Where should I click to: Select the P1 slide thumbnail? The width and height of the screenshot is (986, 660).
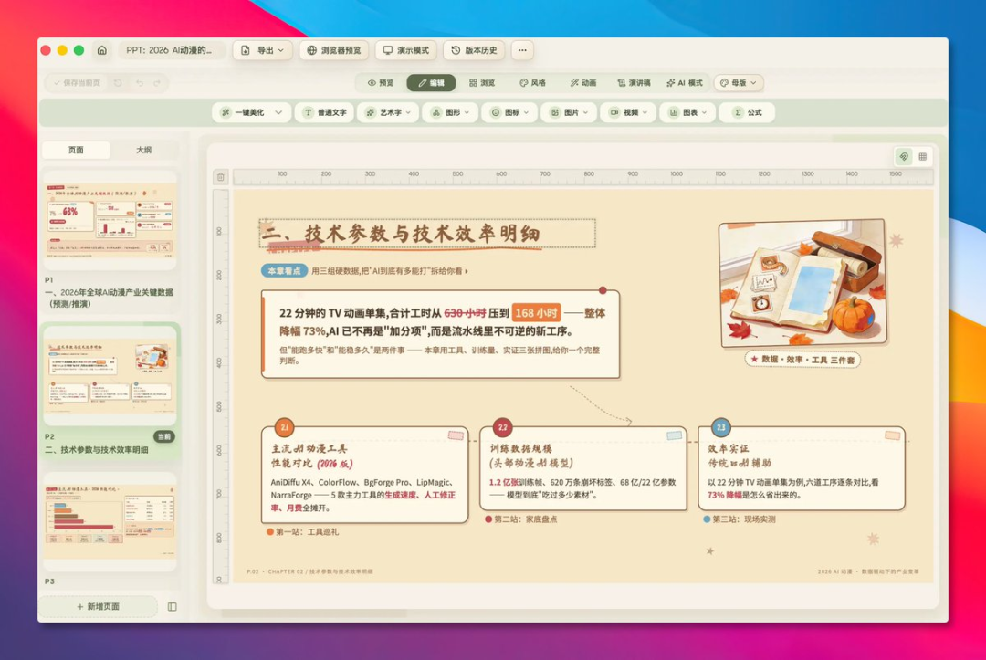pyautogui.click(x=110, y=221)
